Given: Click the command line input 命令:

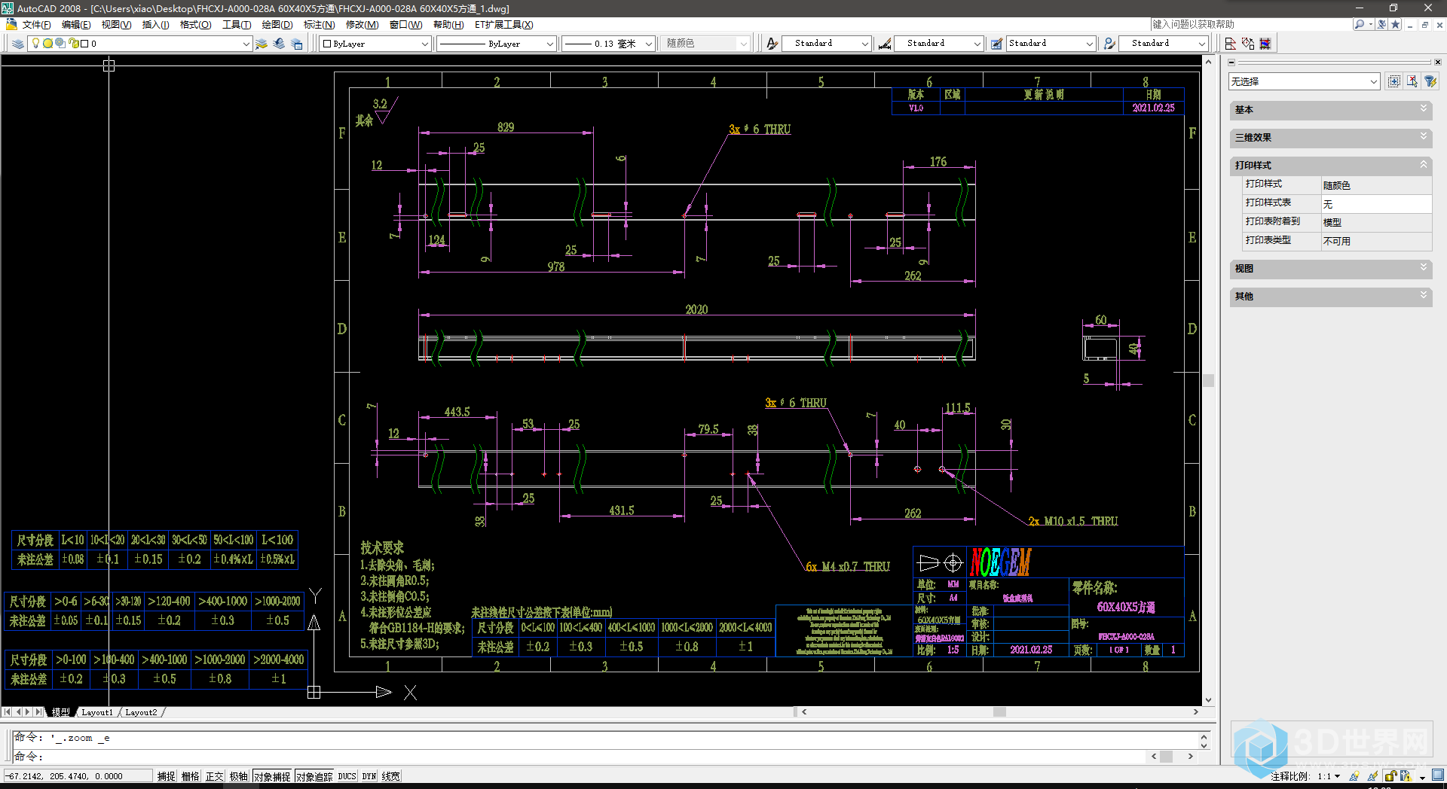Looking at the screenshot, I should pos(580,757).
